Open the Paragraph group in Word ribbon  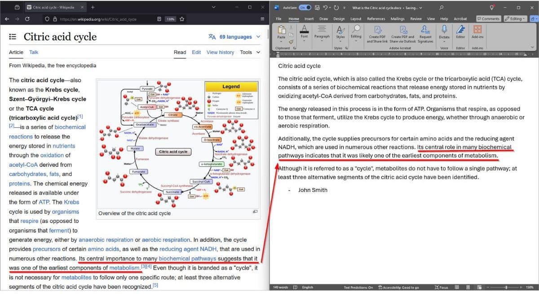coord(322,29)
